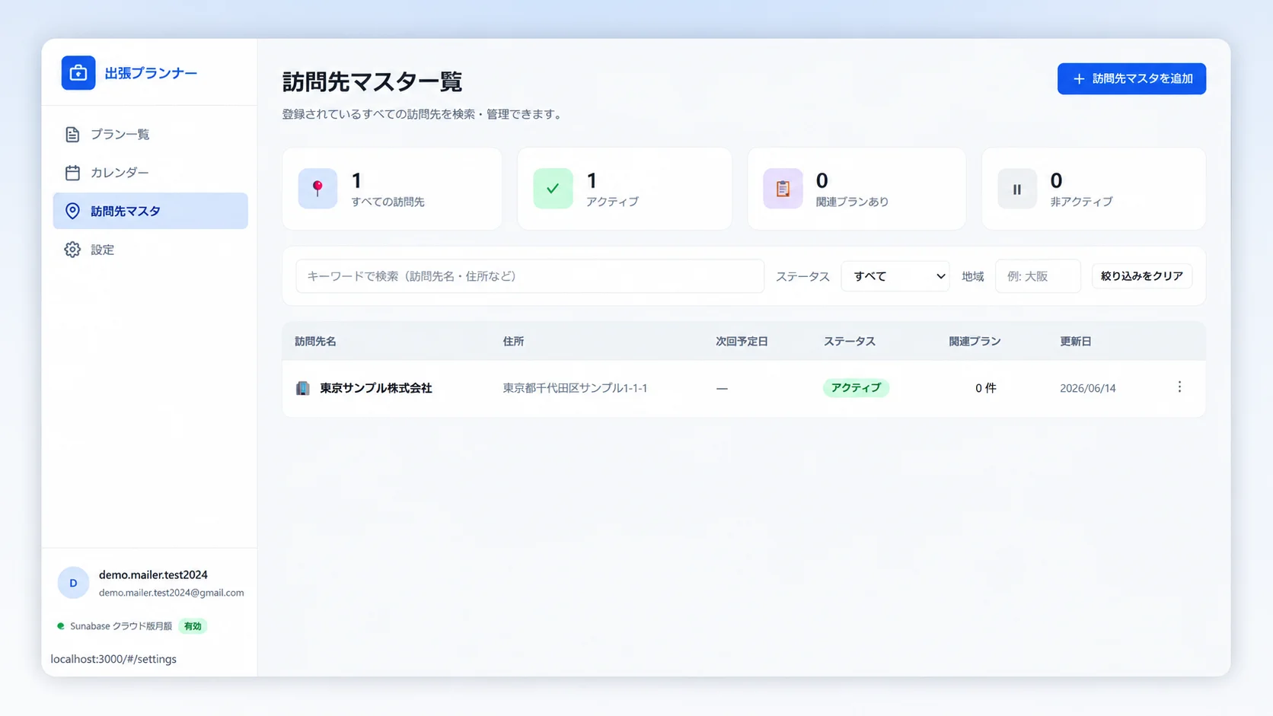Click the green status dot beside Sunabase
Viewport: 1273px width, 716px height.
point(61,626)
